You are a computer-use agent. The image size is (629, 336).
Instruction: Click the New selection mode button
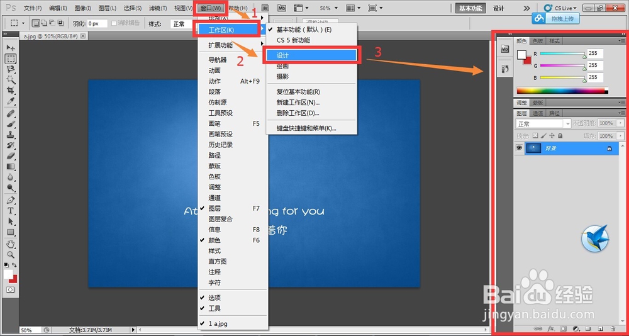(x=35, y=23)
